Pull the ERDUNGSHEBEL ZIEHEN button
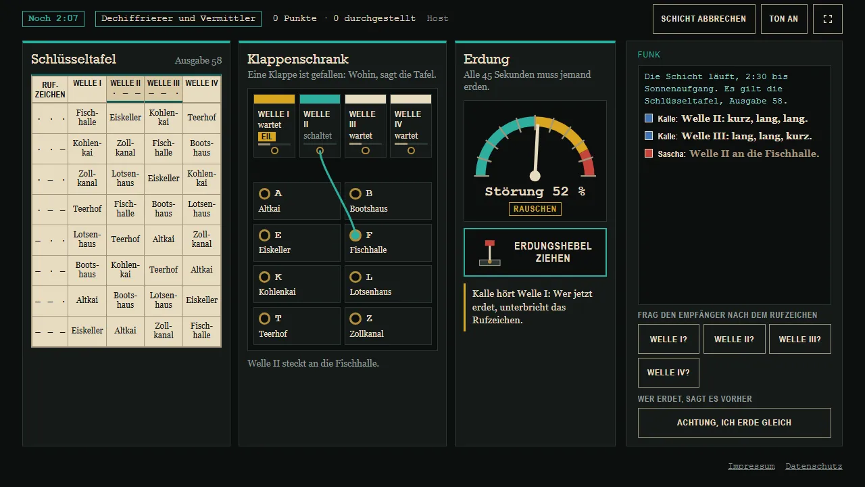Image resolution: width=865 pixels, height=487 pixels. click(535, 252)
